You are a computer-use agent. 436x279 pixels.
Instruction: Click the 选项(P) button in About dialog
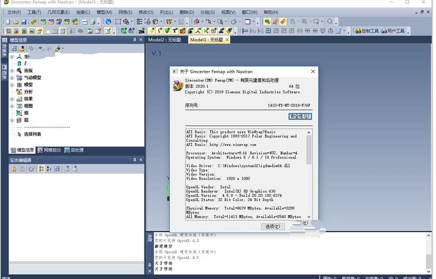[272, 227]
